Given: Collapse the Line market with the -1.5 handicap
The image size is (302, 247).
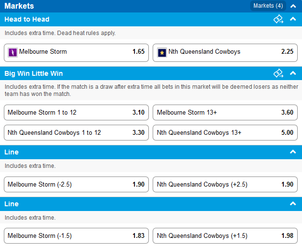Looking at the screenshot, I should 293,204.
